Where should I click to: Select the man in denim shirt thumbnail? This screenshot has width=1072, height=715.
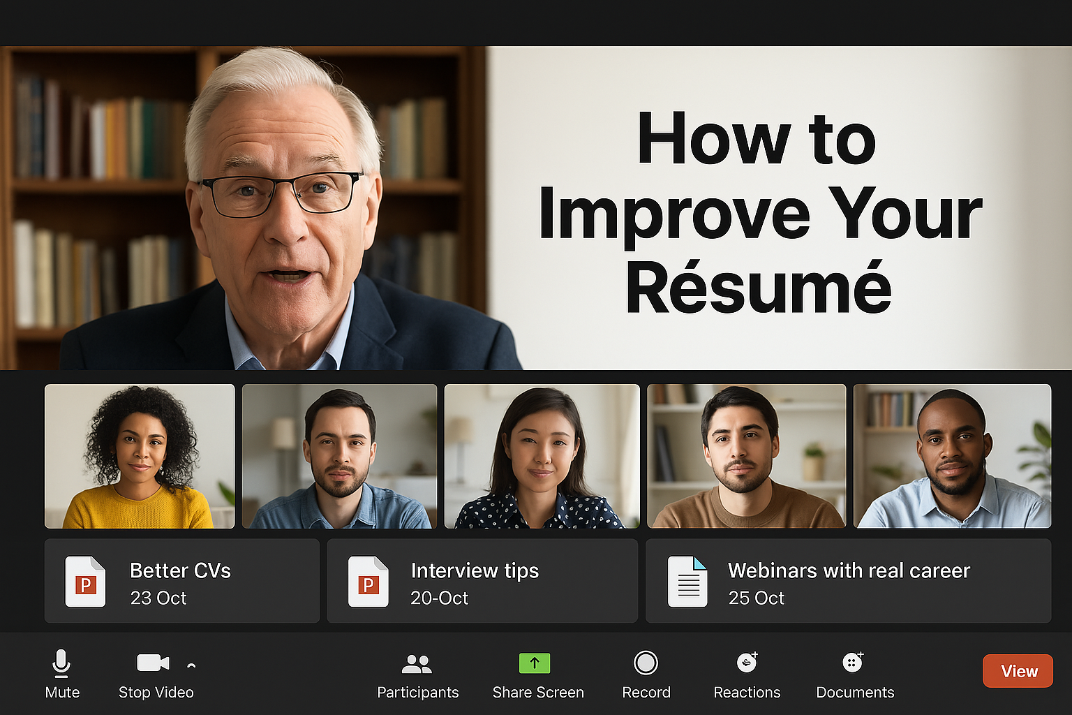tap(339, 456)
